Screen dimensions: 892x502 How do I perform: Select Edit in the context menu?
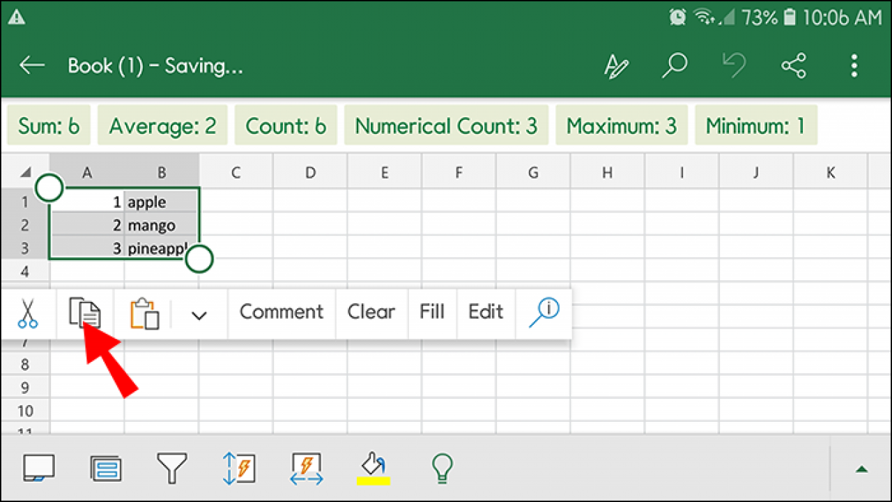point(486,312)
